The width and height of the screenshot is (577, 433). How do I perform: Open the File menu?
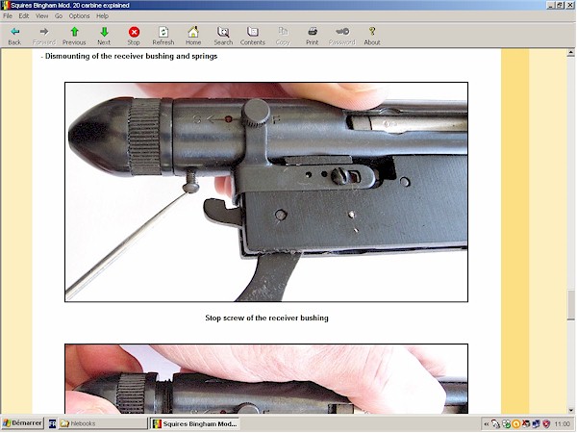click(x=8, y=16)
